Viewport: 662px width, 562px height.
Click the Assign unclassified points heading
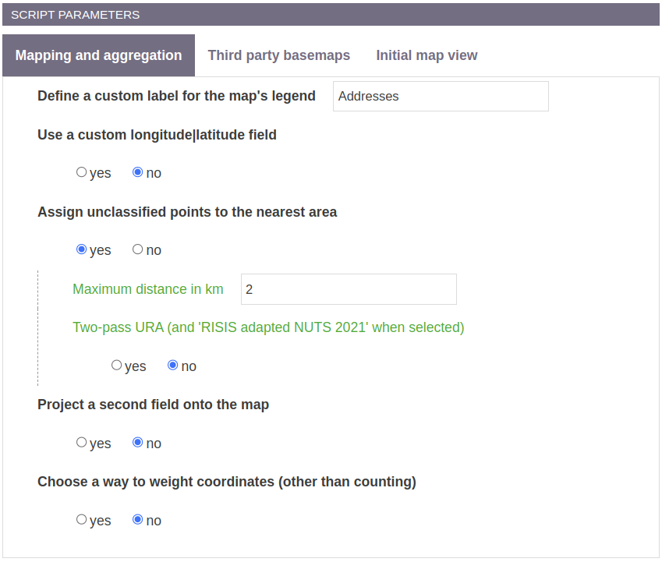[187, 212]
